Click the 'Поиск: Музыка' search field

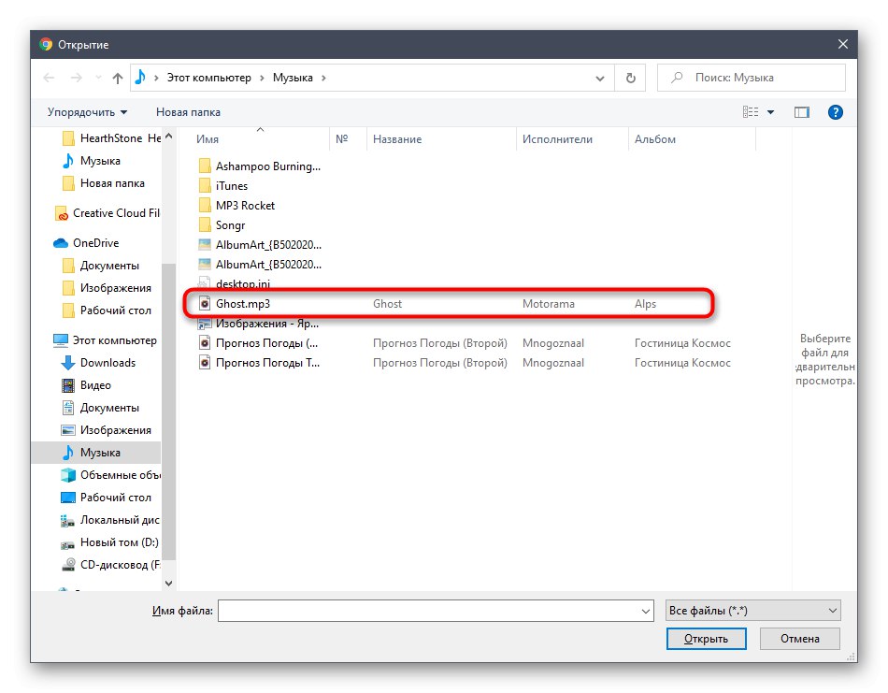click(751, 78)
